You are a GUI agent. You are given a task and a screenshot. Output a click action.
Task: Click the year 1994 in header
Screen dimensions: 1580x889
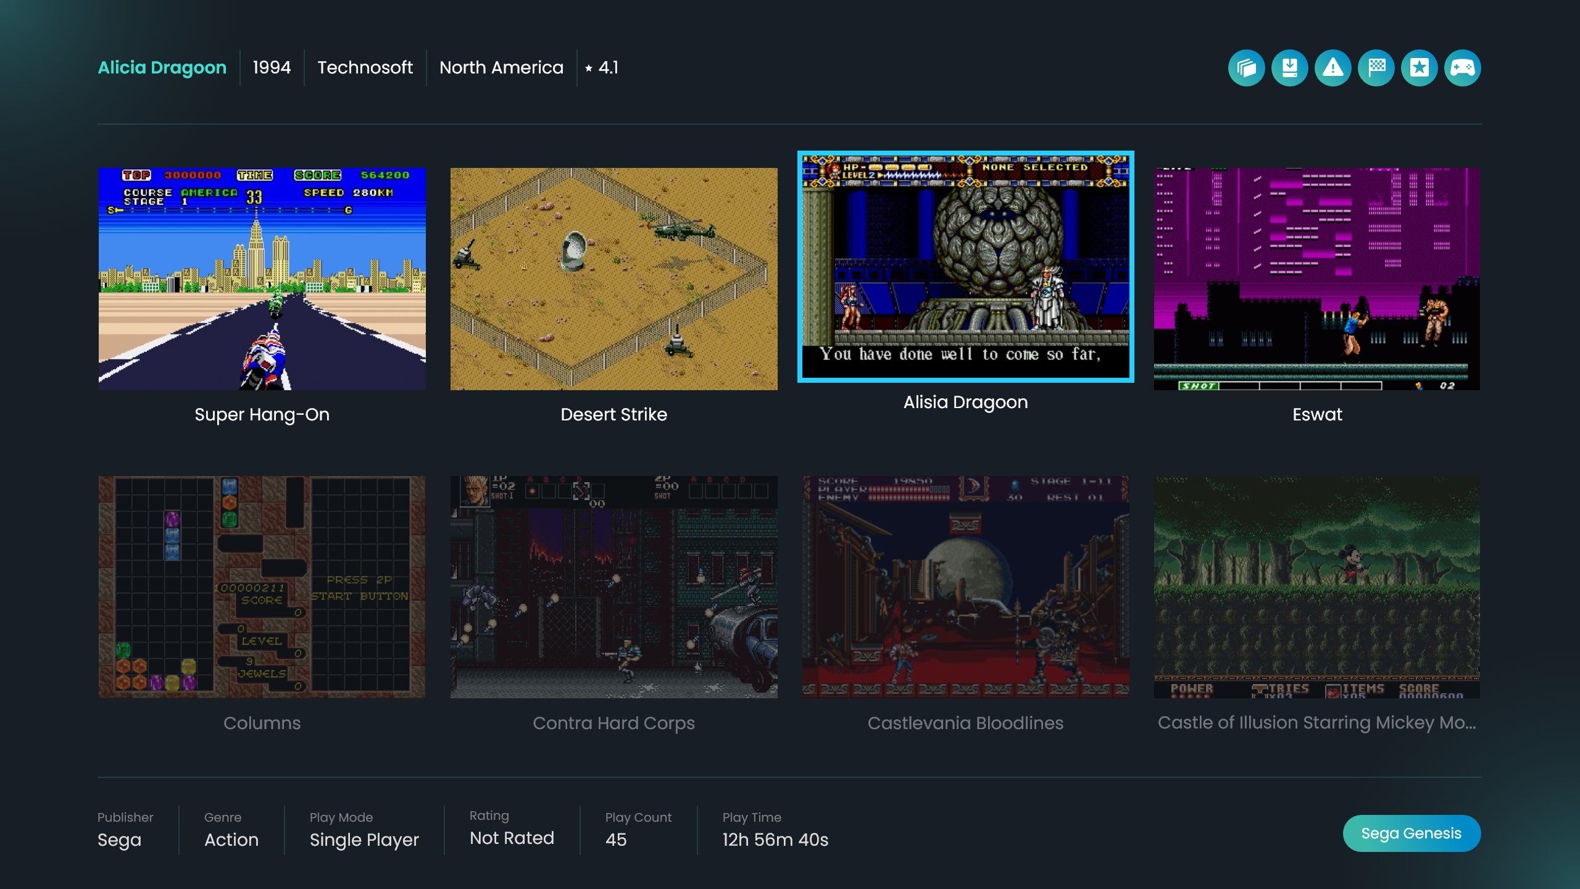(272, 67)
